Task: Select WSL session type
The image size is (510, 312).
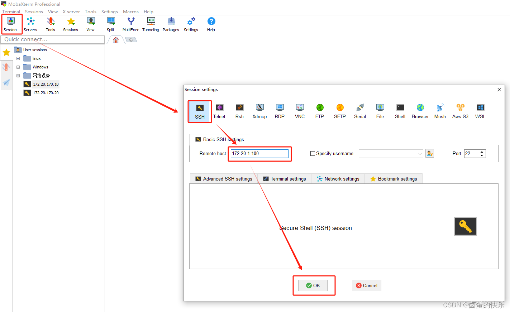Action: 480,112
